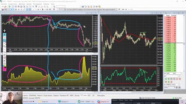
Task: Click the order book price field P
Action: [169, 73]
